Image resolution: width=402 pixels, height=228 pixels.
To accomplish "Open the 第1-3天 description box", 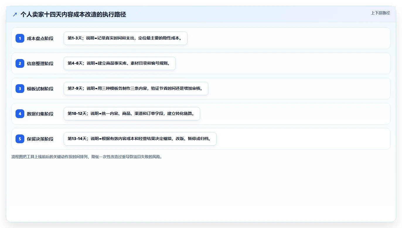I will pos(125,38).
